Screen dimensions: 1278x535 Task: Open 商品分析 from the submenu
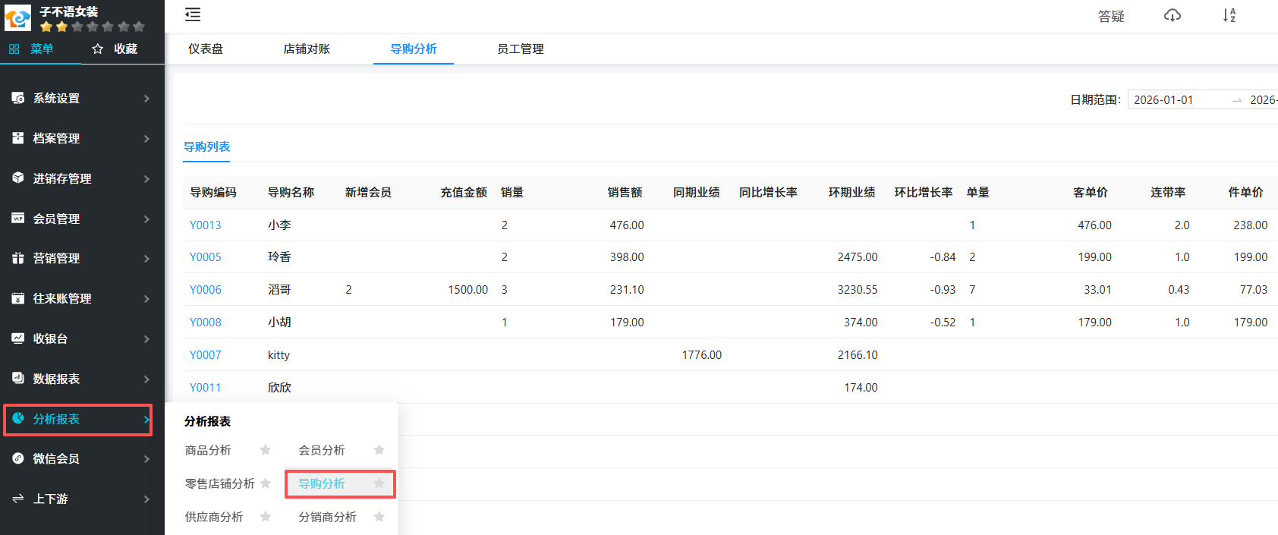coord(208,450)
